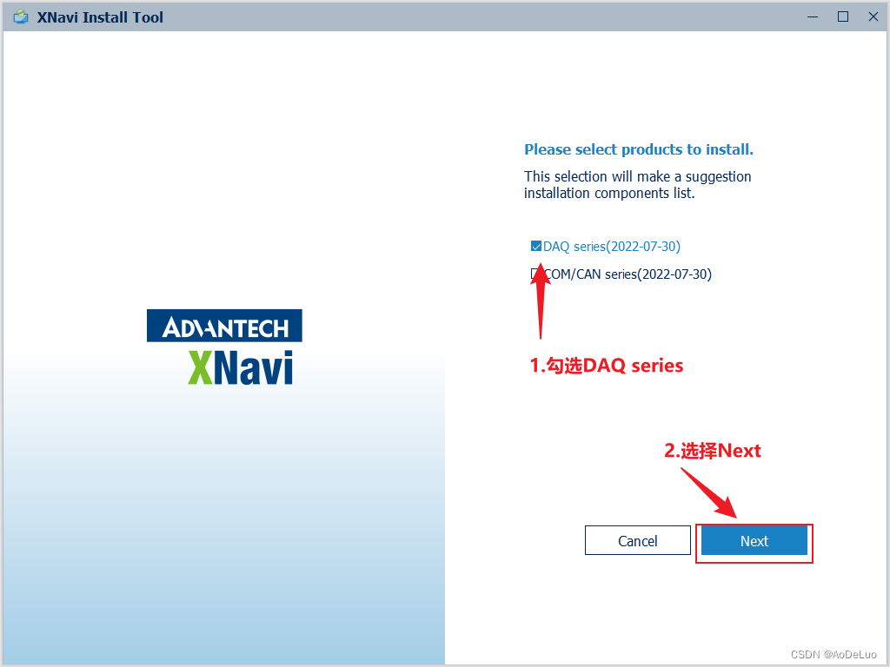
Task: Close the XNavi Install Tool window
Action: pos(873,17)
